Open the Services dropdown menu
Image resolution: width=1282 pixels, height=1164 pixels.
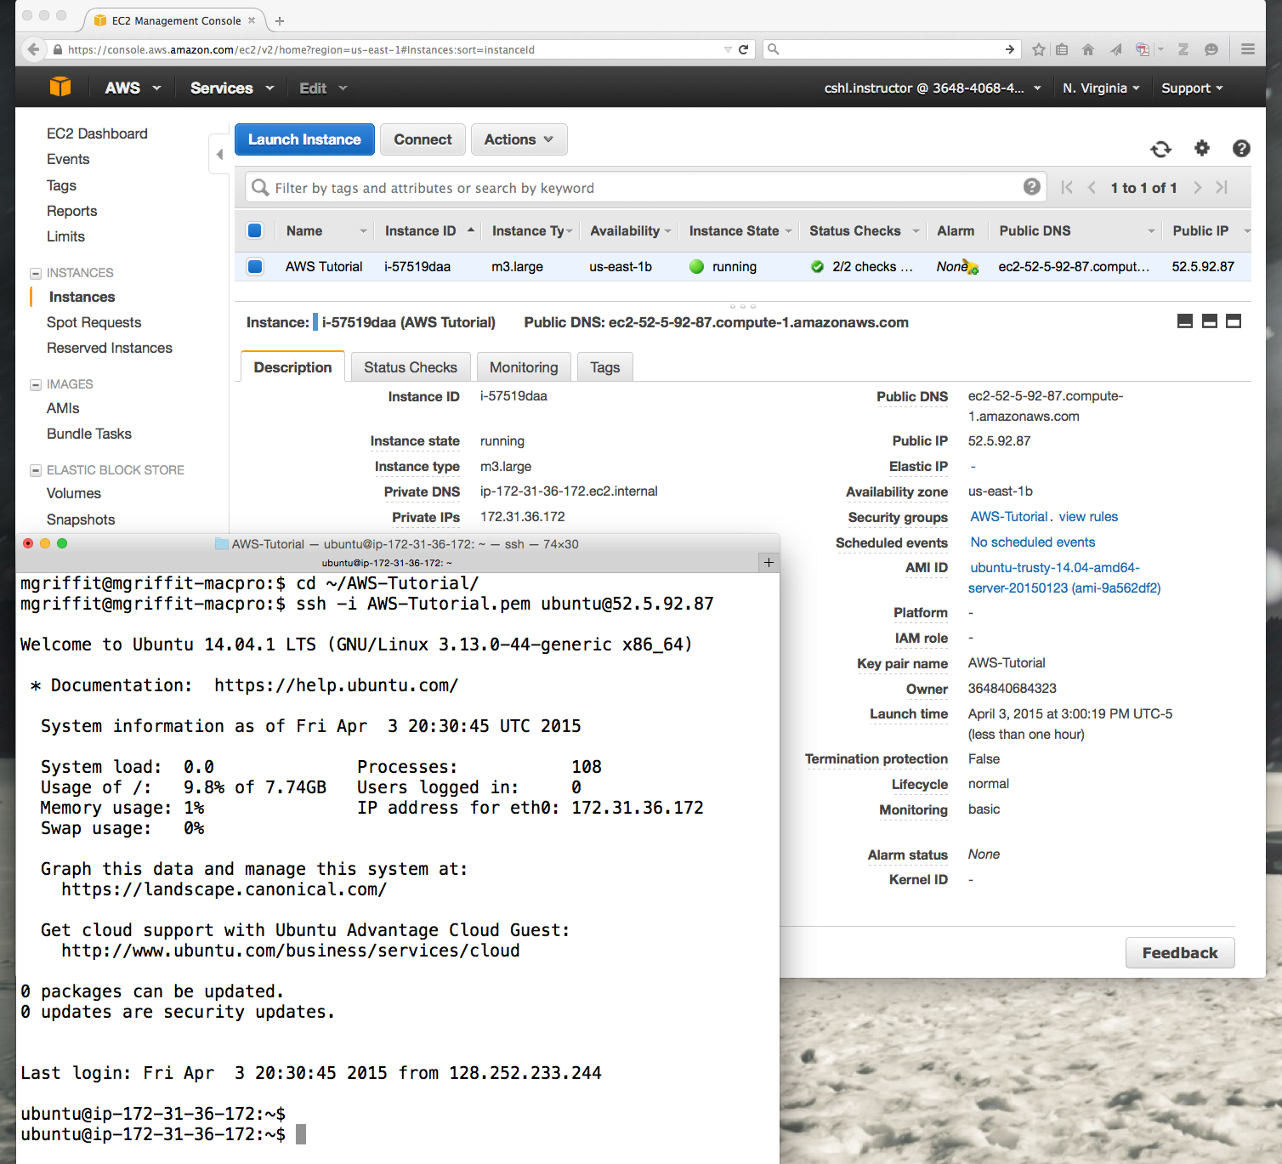232,88
